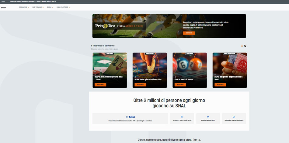
Task: Click Registrati on the 25% primo deposito card
Action: pos(220,85)
